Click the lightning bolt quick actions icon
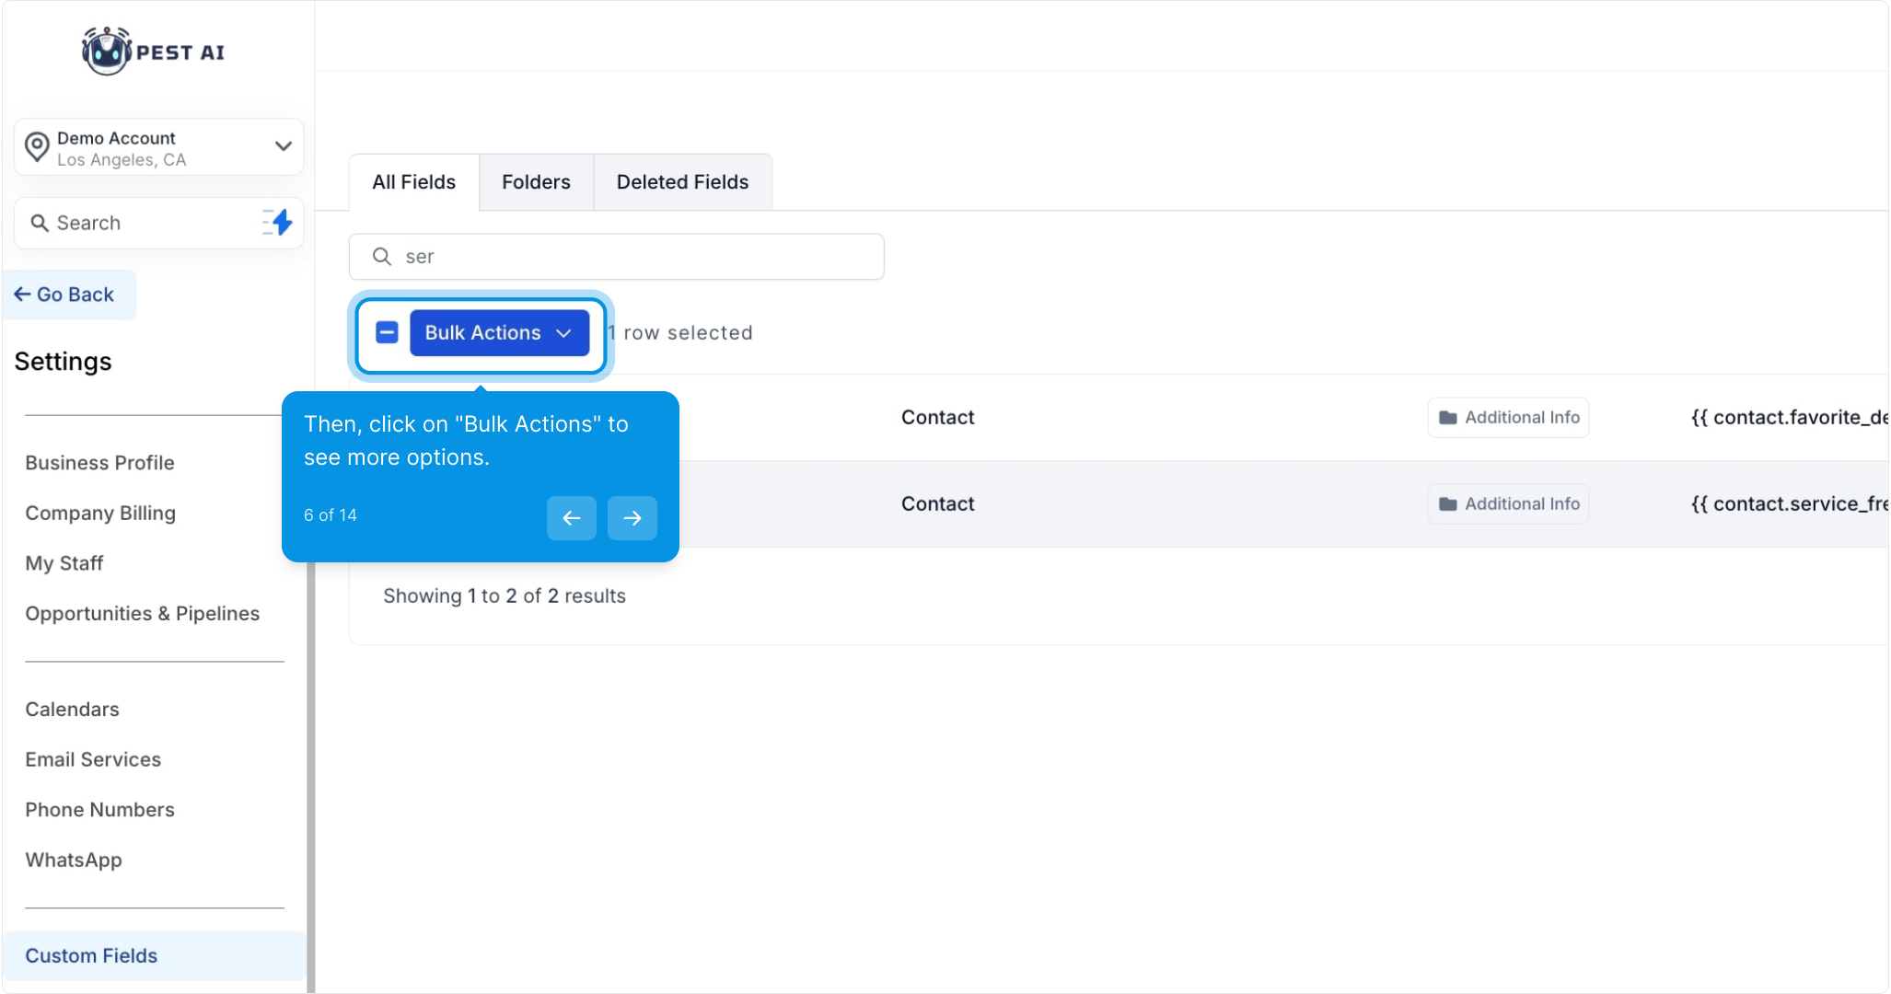This screenshot has height=994, width=1891. (277, 223)
